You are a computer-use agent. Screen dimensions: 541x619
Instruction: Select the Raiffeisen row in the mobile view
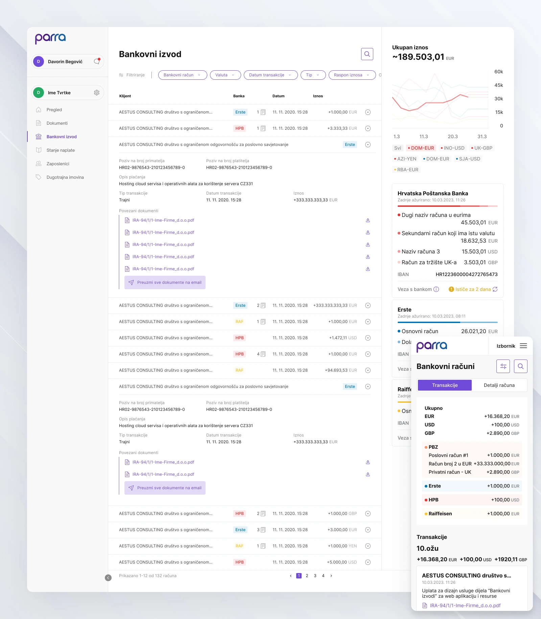(x=472, y=514)
